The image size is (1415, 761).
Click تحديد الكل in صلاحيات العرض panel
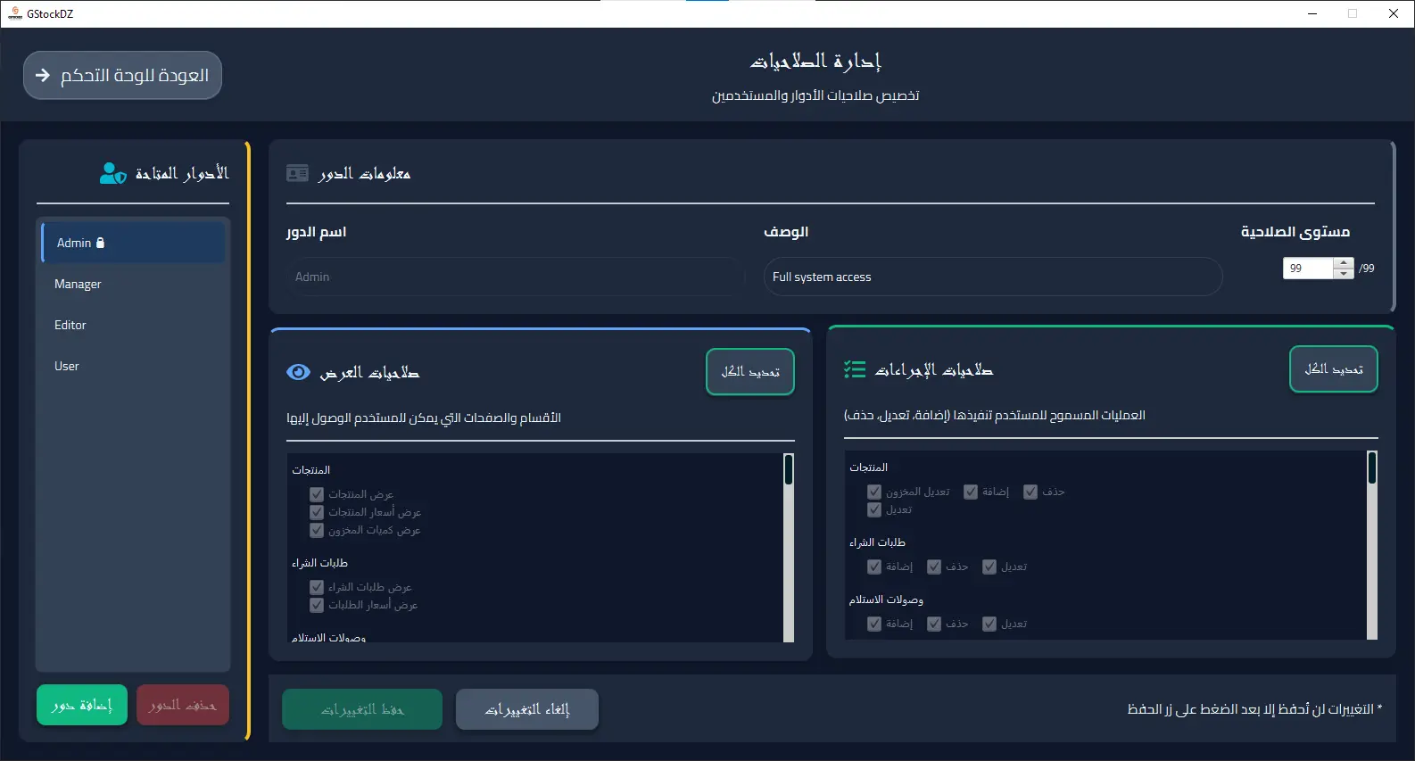[x=750, y=372]
